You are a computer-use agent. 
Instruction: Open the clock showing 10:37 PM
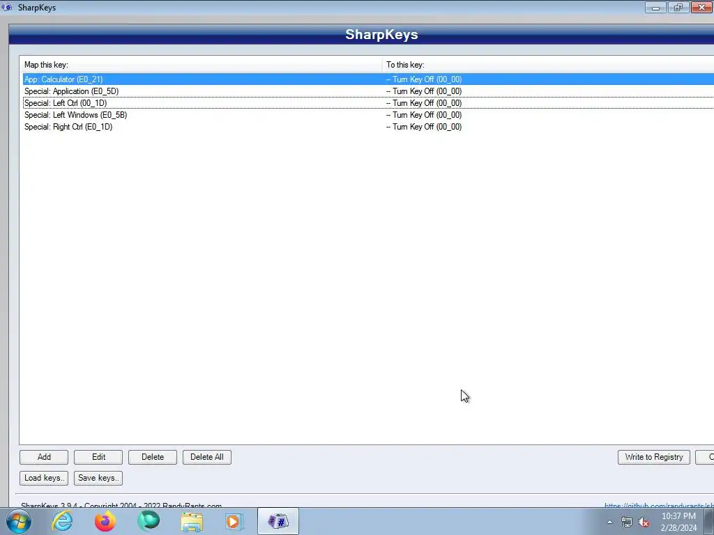coord(678,522)
